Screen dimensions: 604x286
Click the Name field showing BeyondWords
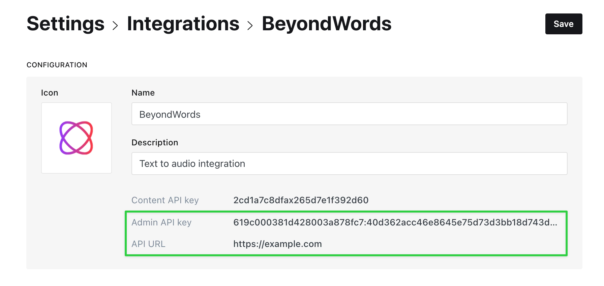pos(349,114)
